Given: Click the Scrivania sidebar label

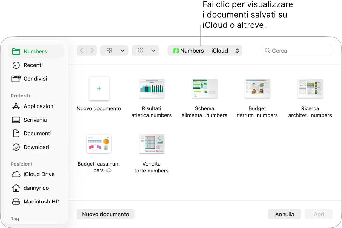Looking at the screenshot, I should [35, 120].
